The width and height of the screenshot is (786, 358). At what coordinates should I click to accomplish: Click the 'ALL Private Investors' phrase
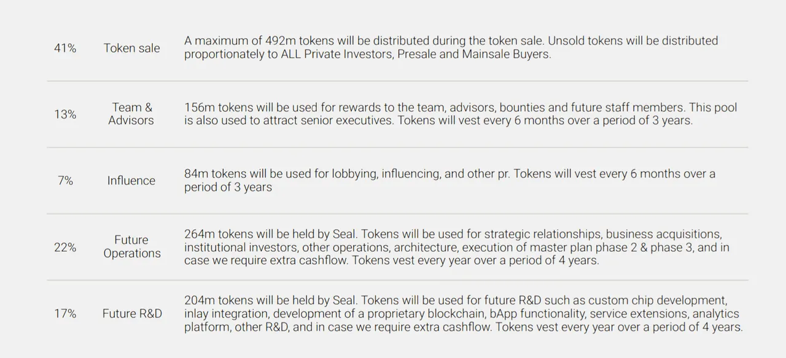click(x=336, y=54)
